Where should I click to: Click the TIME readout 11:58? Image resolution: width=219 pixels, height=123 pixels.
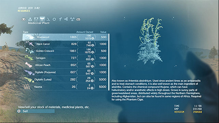click(198, 106)
